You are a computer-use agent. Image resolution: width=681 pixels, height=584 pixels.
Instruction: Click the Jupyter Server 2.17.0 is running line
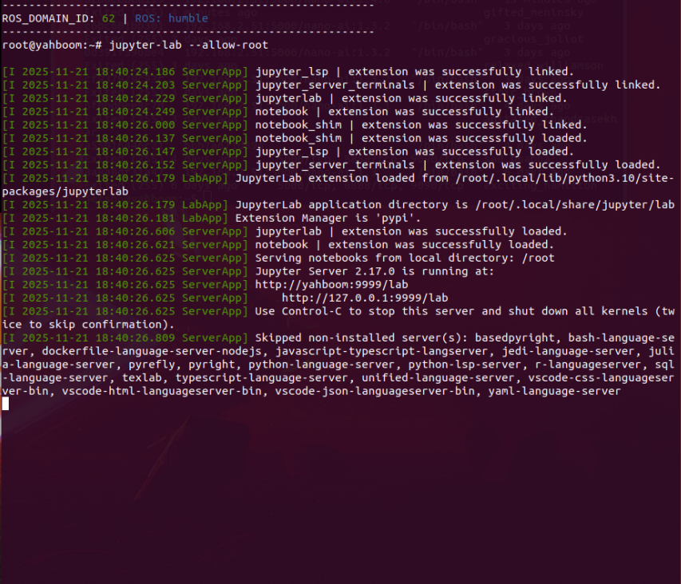tap(374, 271)
